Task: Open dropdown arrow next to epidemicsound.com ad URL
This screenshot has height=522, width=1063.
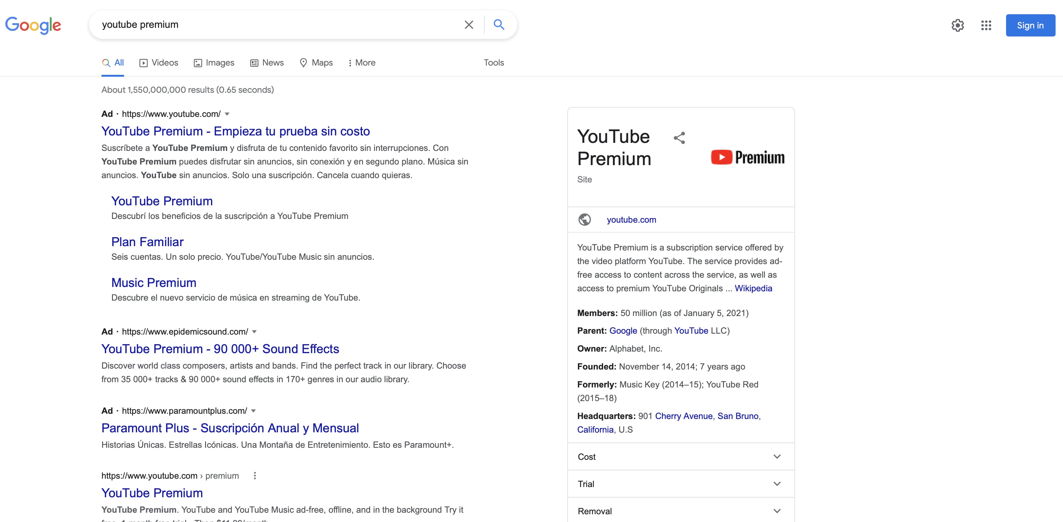Action: tap(254, 332)
